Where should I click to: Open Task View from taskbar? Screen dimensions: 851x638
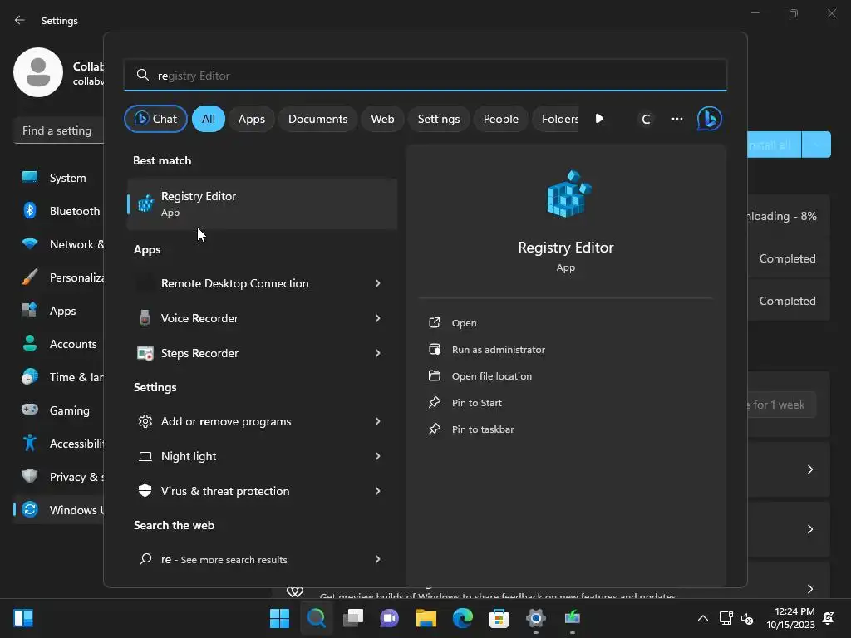coord(352,617)
